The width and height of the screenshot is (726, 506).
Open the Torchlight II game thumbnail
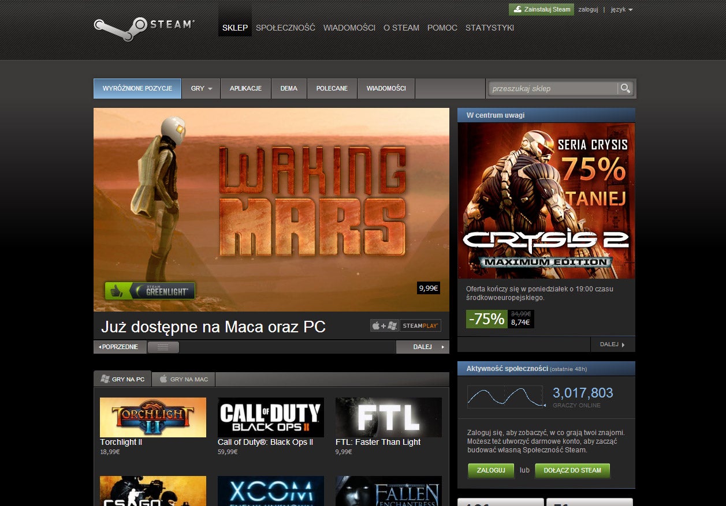pyautogui.click(x=153, y=417)
